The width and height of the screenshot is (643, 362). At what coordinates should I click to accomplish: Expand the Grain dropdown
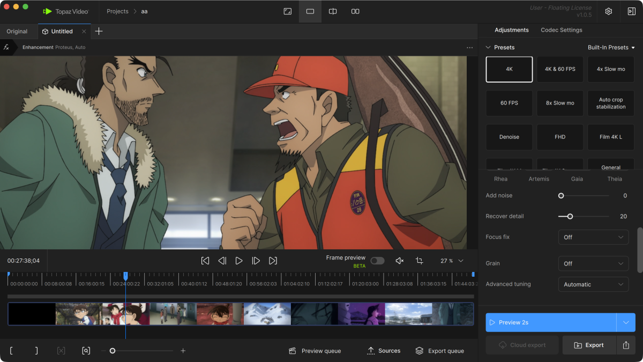(x=593, y=263)
